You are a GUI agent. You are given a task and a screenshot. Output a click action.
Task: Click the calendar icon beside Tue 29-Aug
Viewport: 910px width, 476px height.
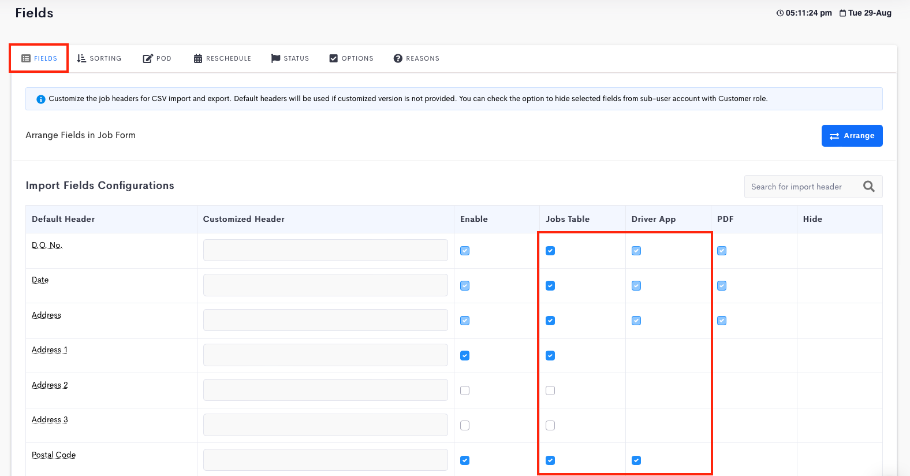click(842, 13)
